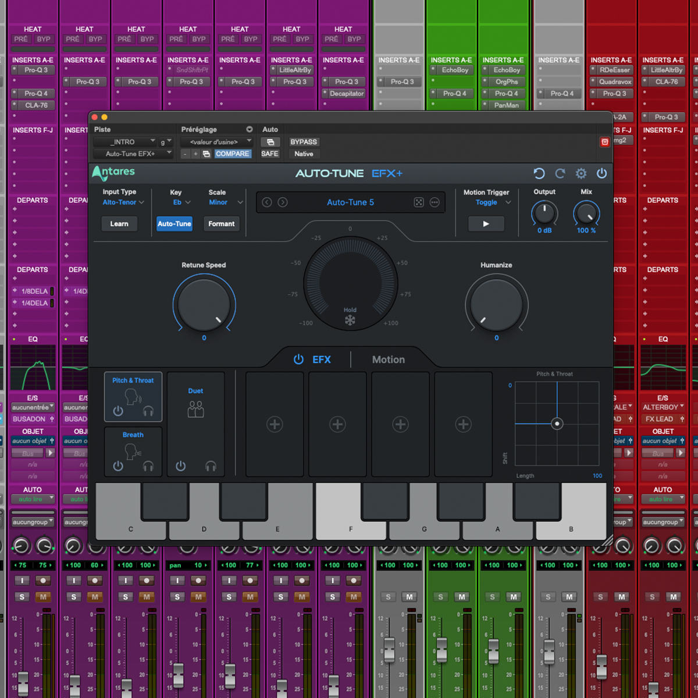Add effect in third empty slot
This screenshot has width=698, height=698.
pos(400,425)
